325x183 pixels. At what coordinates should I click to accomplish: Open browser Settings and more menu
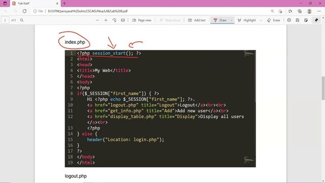pyautogui.click(x=319, y=11)
